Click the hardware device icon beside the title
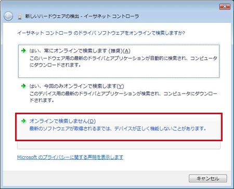Image resolution: width=234 pixels, height=189 pixels. tap(20, 17)
